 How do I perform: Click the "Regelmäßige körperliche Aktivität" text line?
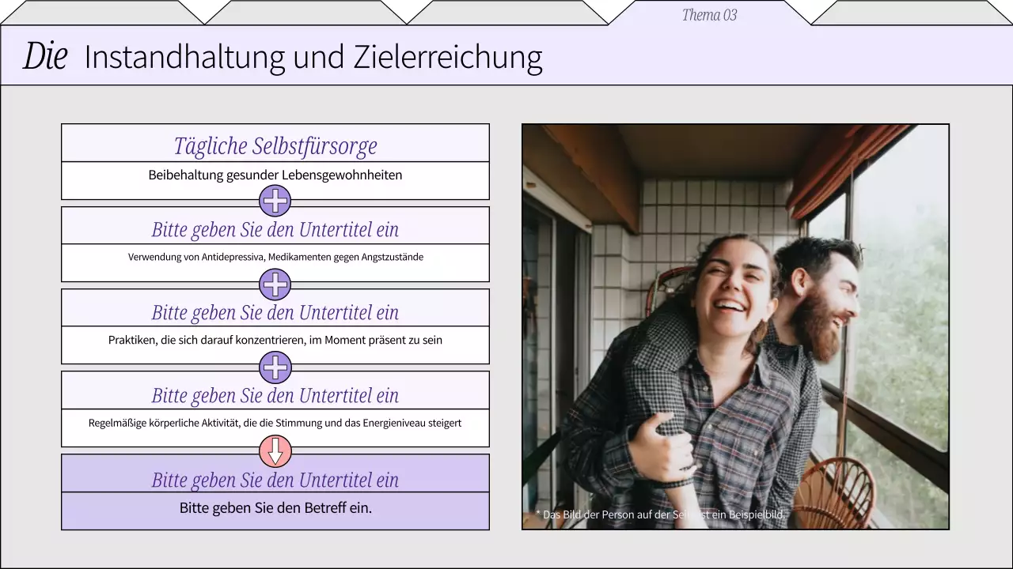pos(275,423)
